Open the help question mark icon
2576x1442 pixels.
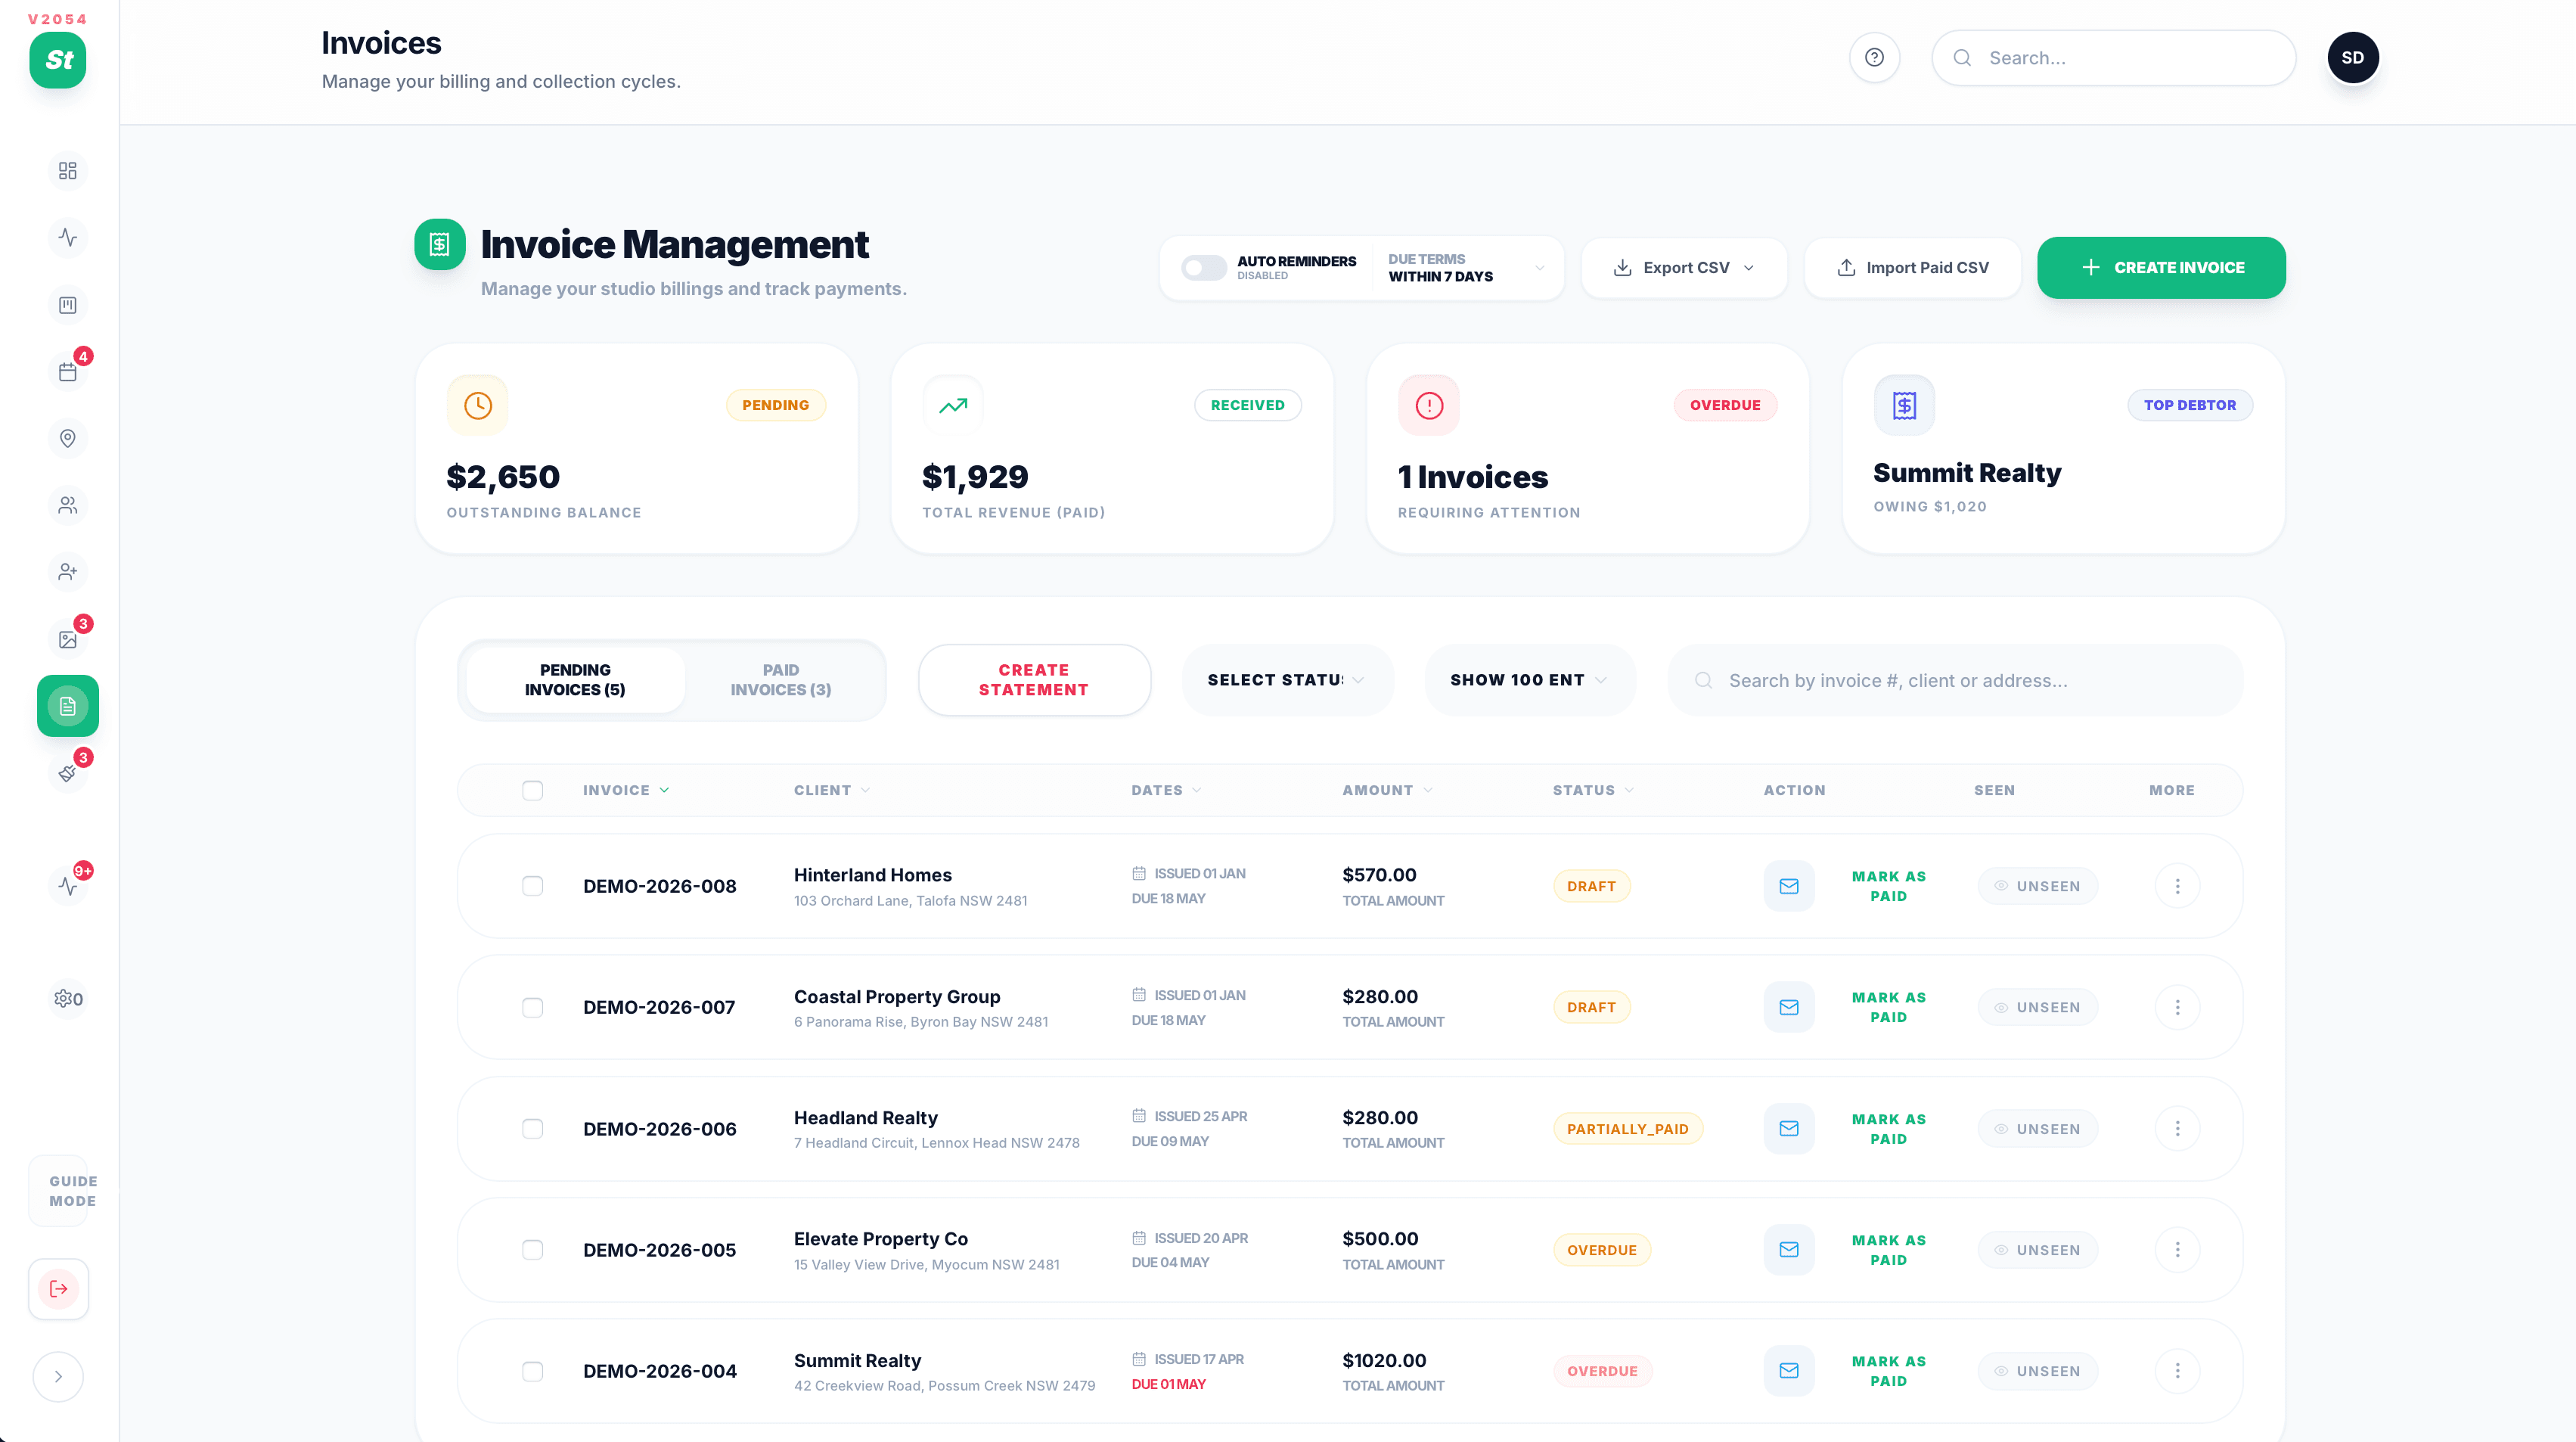(1874, 58)
